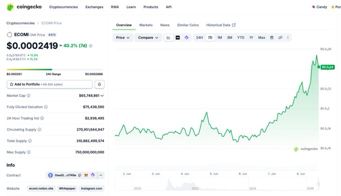Screen dimensions: 341x196
Task: Select the 1M chart range
Action: point(220,38)
